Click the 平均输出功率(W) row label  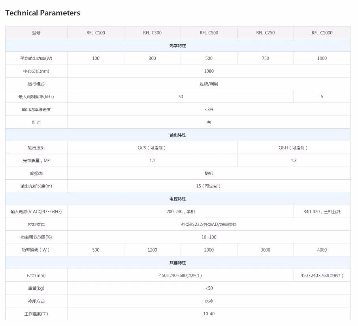tap(36, 58)
